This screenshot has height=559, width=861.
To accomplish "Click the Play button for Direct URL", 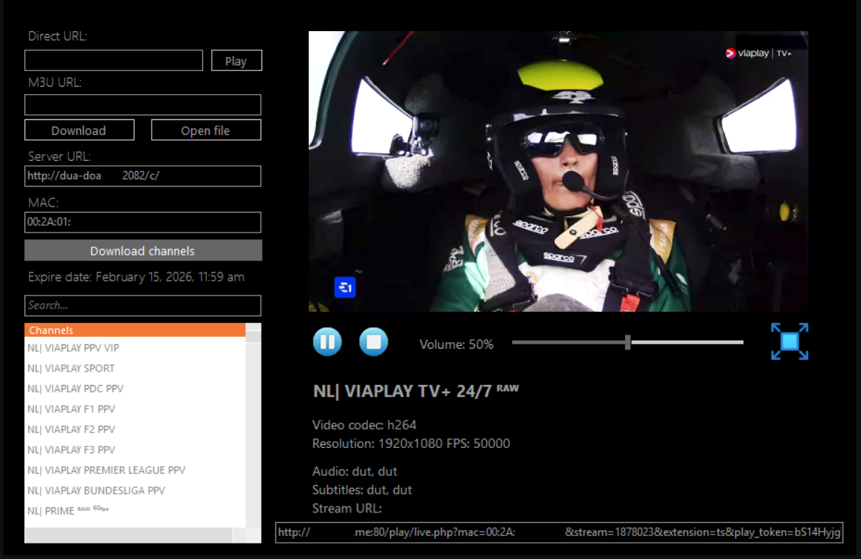I will [x=236, y=61].
